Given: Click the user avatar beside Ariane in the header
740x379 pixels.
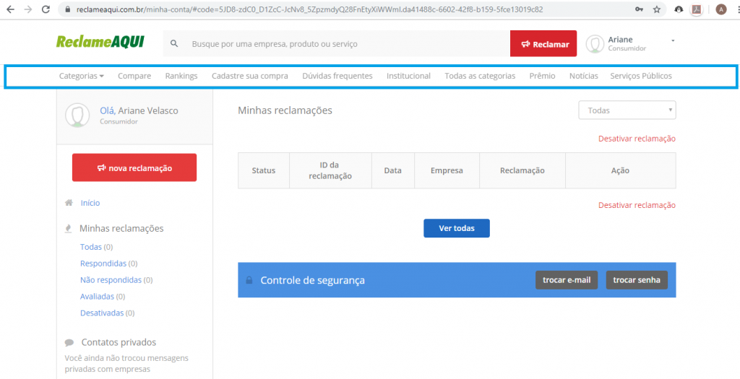Looking at the screenshot, I should [x=595, y=44].
